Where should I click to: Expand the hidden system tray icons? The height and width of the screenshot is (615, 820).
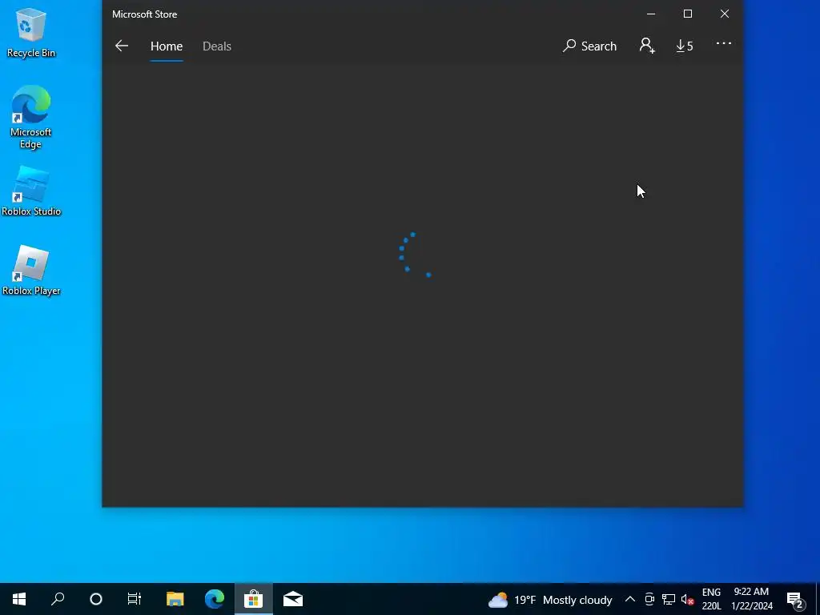(x=629, y=599)
